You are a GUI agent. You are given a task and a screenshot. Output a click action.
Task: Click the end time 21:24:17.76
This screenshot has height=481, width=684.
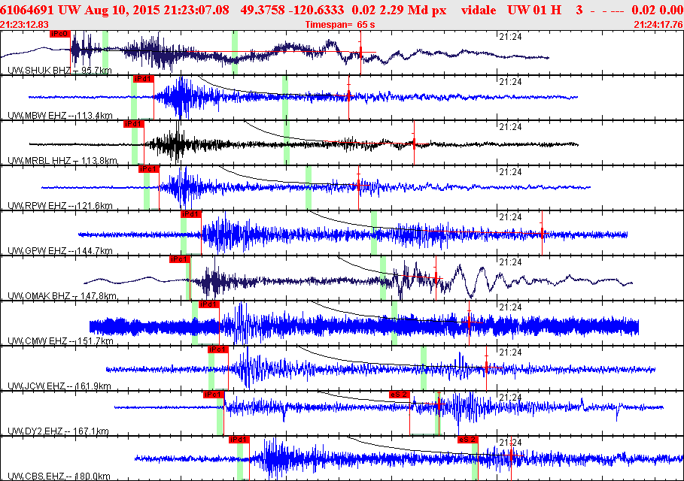(x=658, y=24)
